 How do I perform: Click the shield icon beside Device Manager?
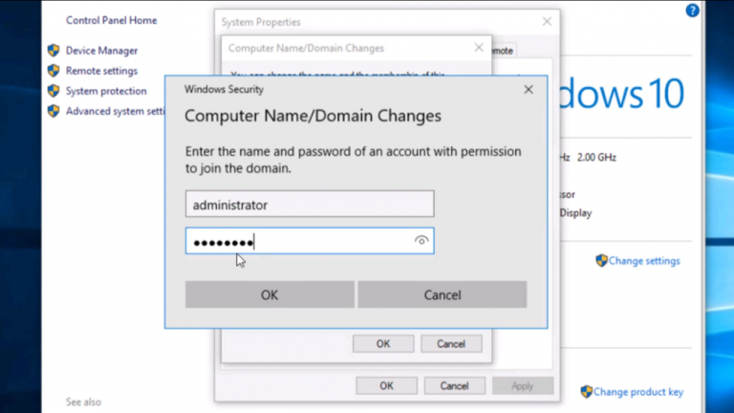(54, 50)
